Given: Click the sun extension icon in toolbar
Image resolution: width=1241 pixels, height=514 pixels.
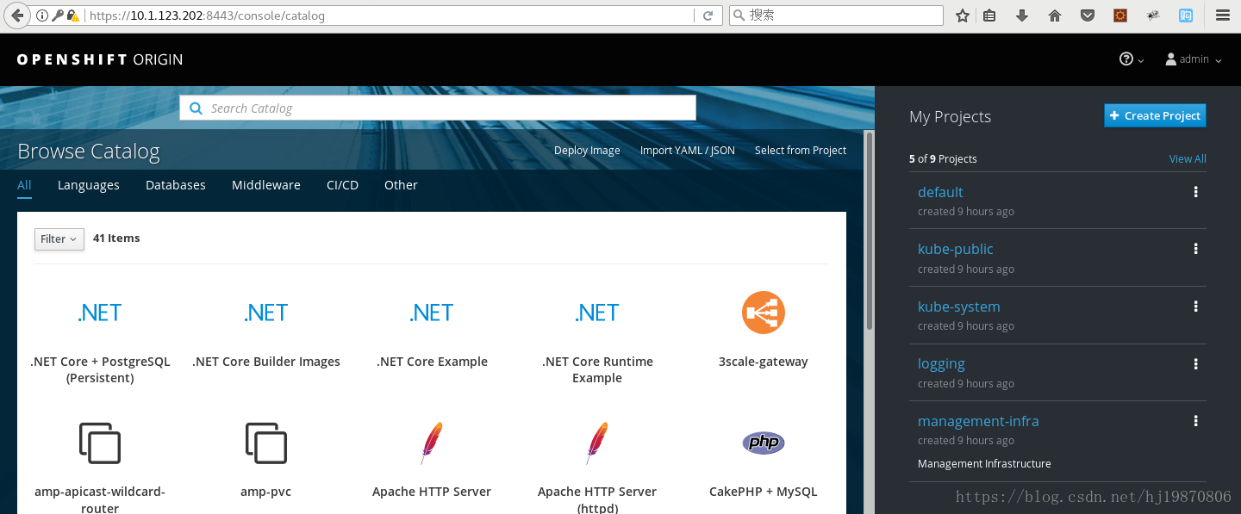Looking at the screenshot, I should point(1120,15).
